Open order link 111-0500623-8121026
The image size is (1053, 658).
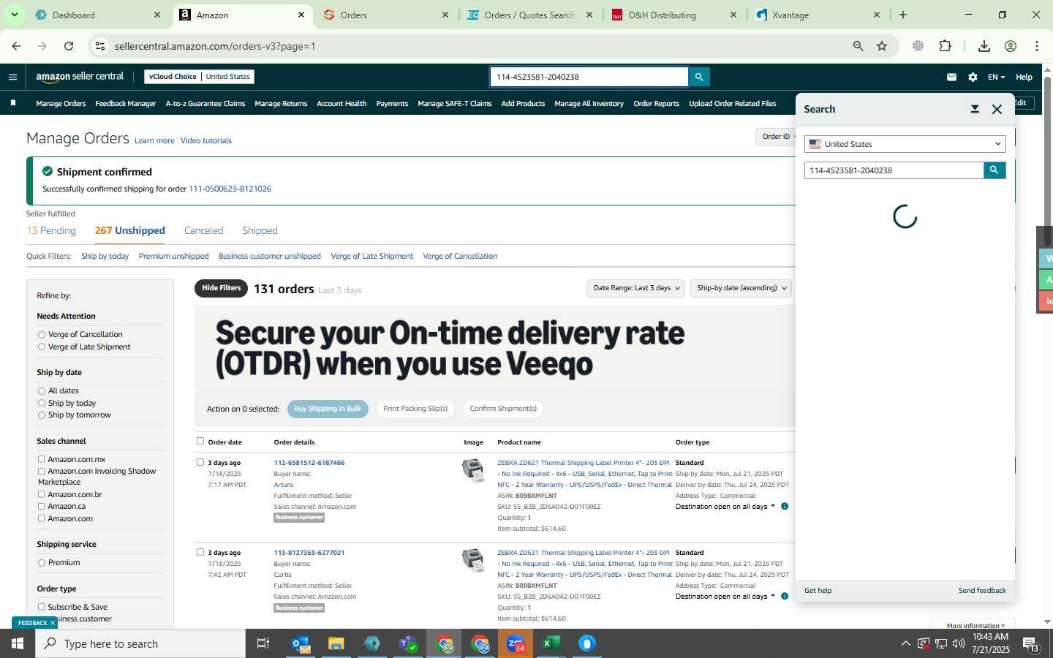[x=230, y=189]
